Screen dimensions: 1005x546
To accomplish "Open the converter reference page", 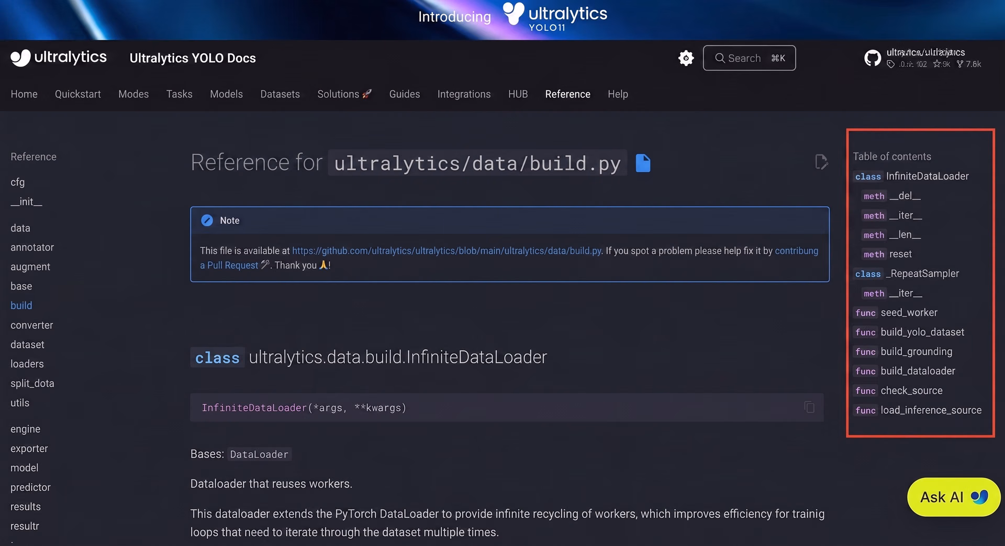I will [32, 325].
